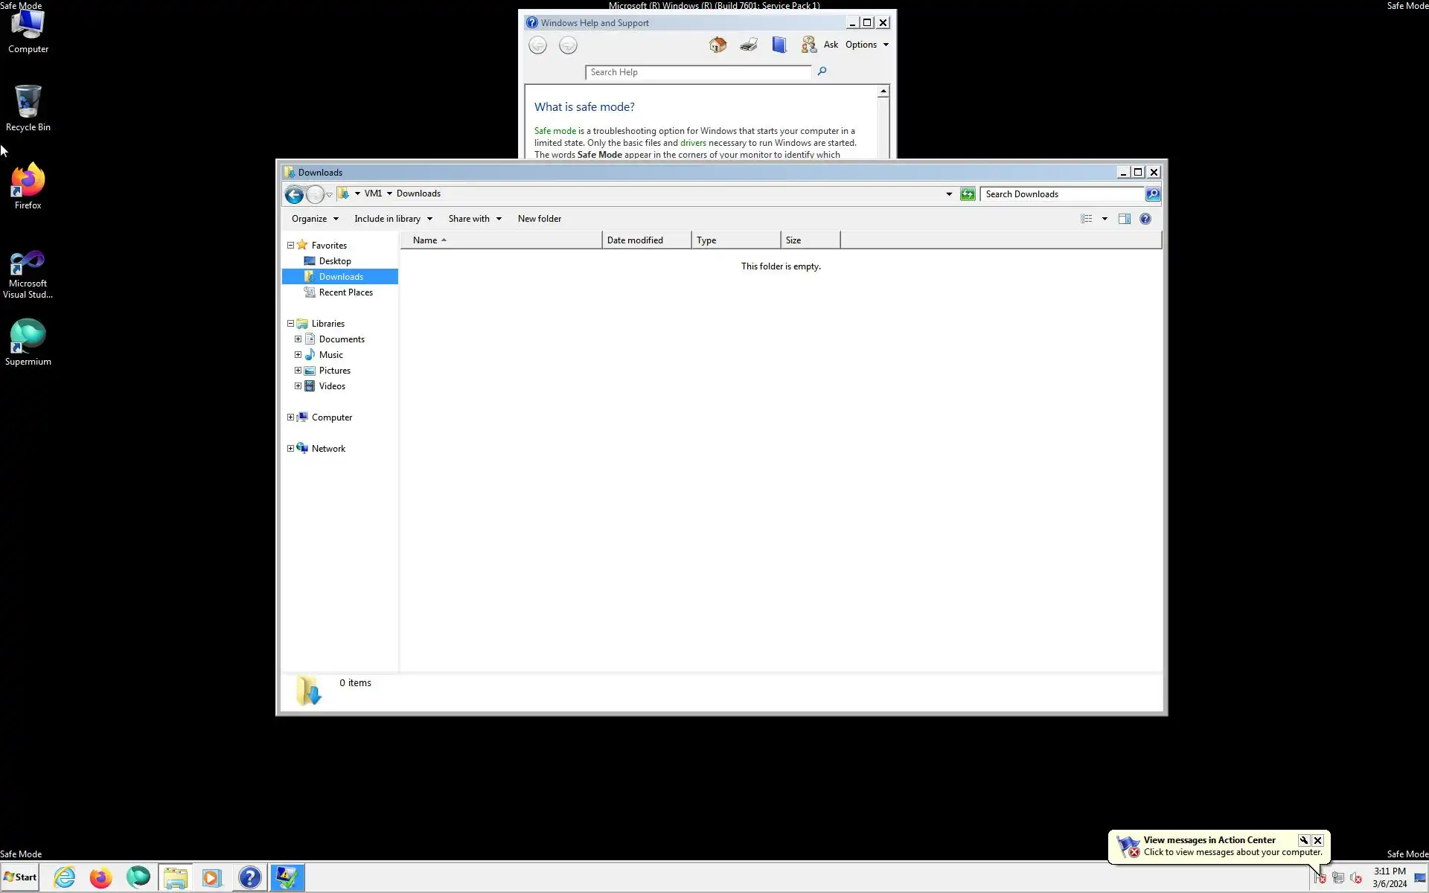The width and height of the screenshot is (1429, 893).
Task: Open Browse Help book icon
Action: (x=779, y=45)
